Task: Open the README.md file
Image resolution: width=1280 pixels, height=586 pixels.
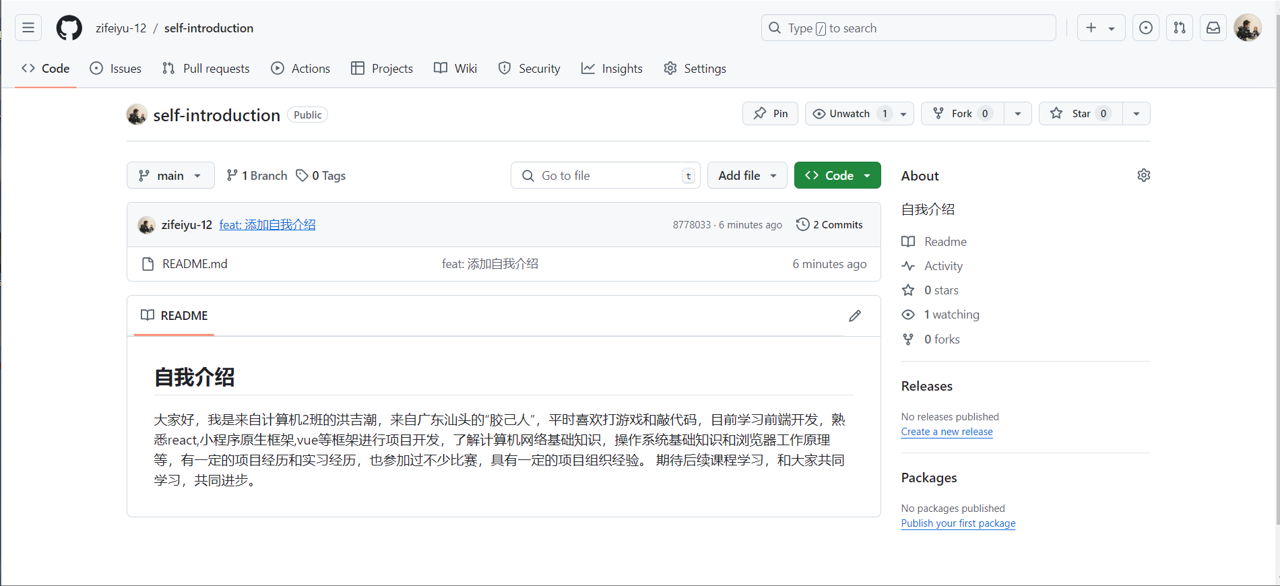Action: tap(195, 264)
